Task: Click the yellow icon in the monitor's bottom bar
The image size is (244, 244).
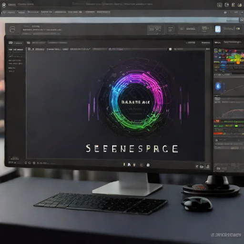Action: (x=124, y=164)
